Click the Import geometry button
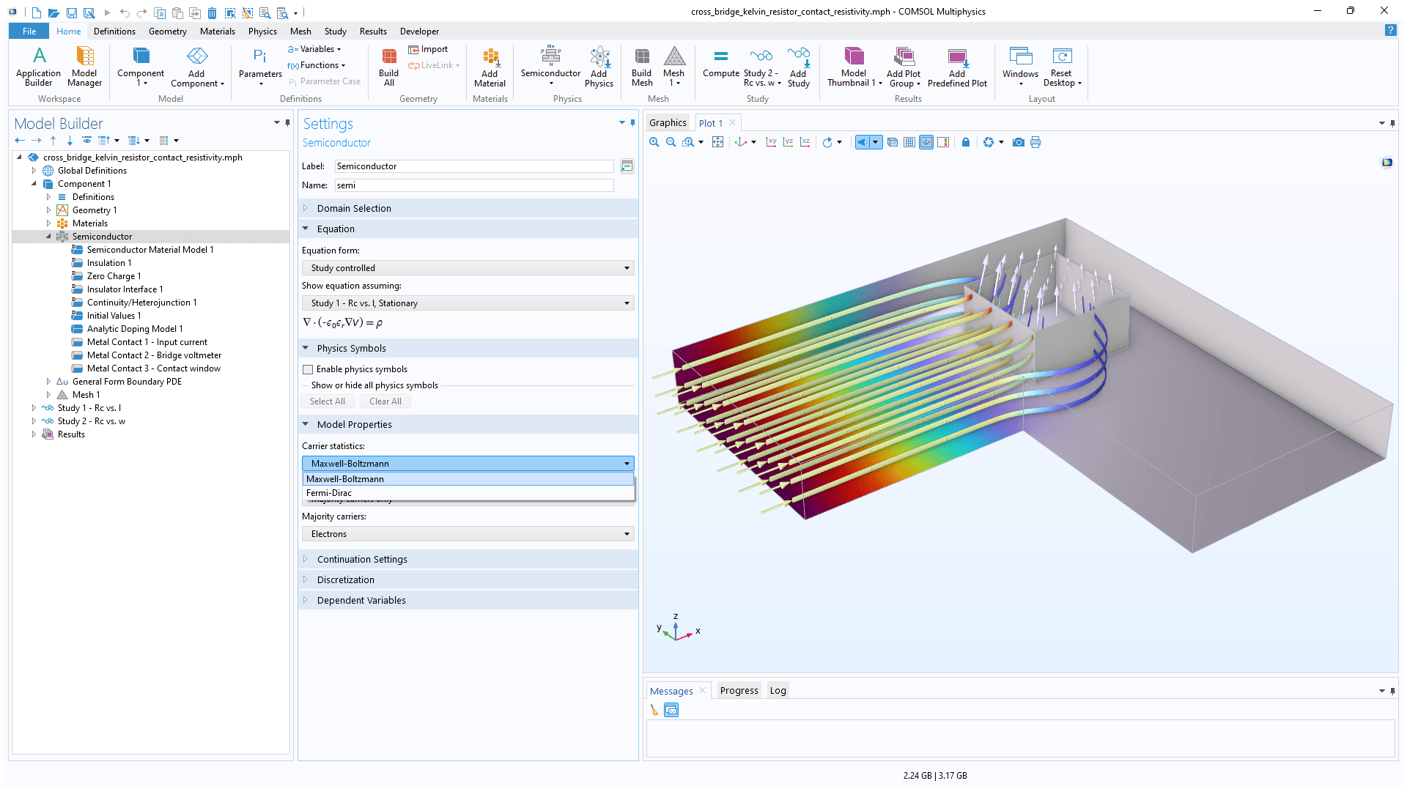Viewport: 1407px width, 789px height. [428, 49]
